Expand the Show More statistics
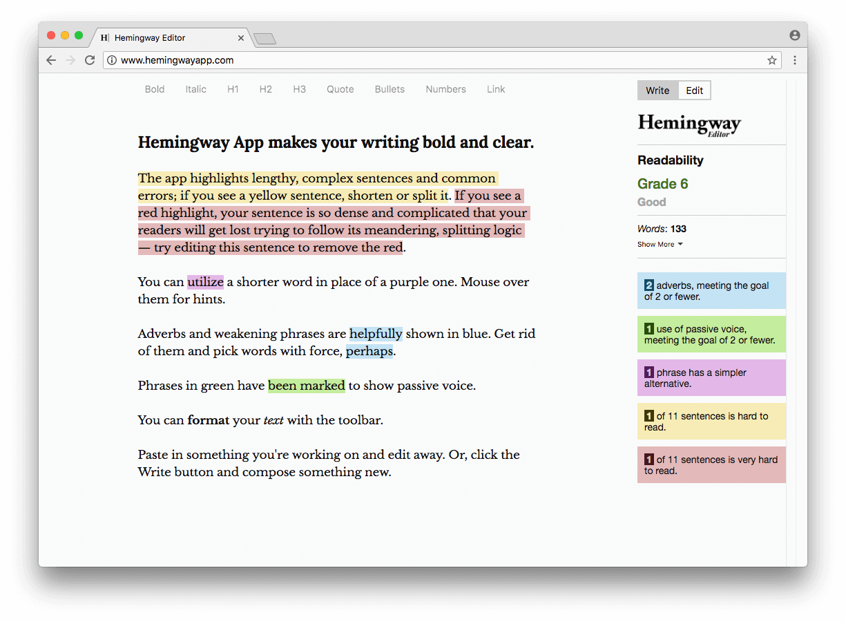 pos(660,245)
